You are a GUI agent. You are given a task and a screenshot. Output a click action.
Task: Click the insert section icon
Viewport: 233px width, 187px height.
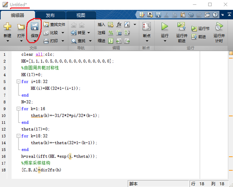(111, 24)
